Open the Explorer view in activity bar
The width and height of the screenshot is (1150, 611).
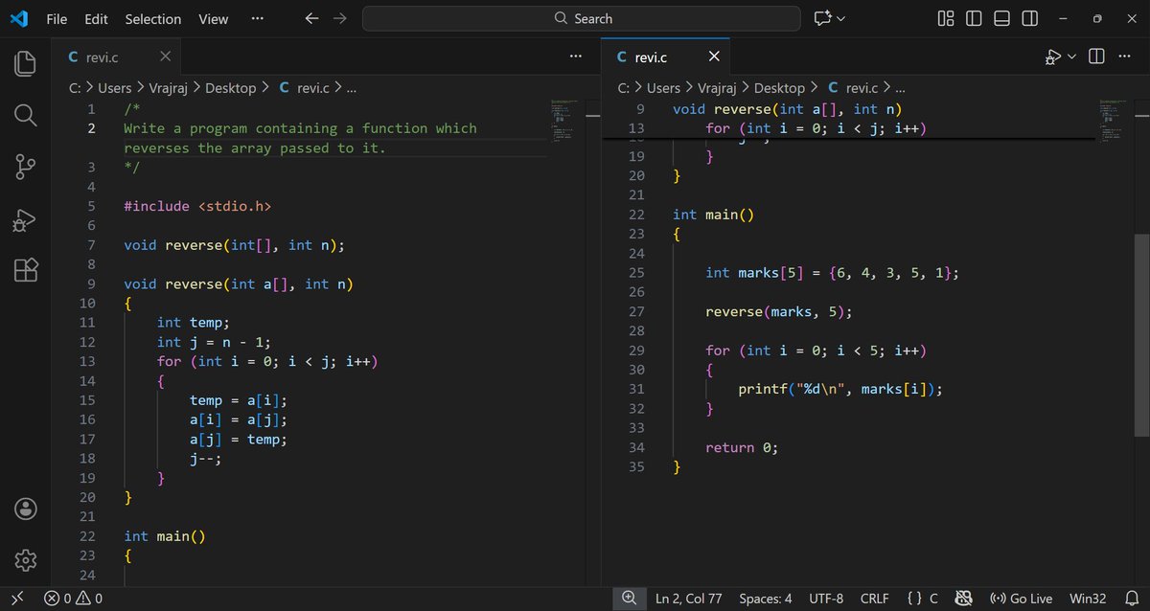[26, 64]
